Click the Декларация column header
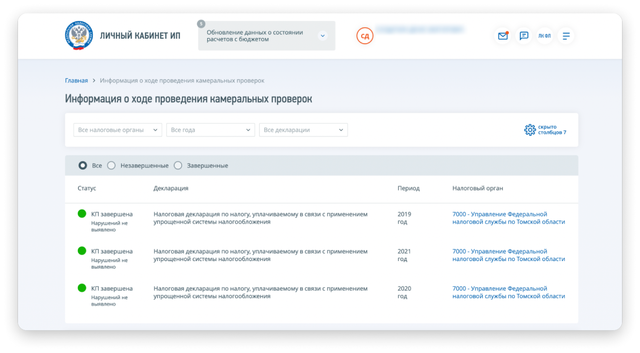Screen dimensions: 640x353 [x=171, y=188]
